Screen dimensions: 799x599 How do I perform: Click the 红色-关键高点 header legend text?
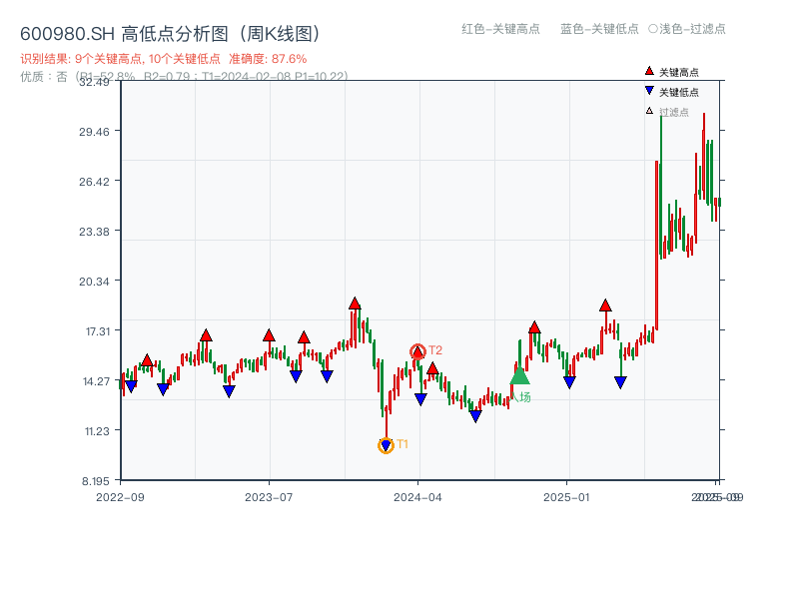(500, 29)
